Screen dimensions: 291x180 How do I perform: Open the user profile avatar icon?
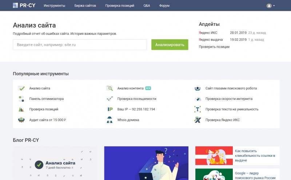tap(269, 6)
